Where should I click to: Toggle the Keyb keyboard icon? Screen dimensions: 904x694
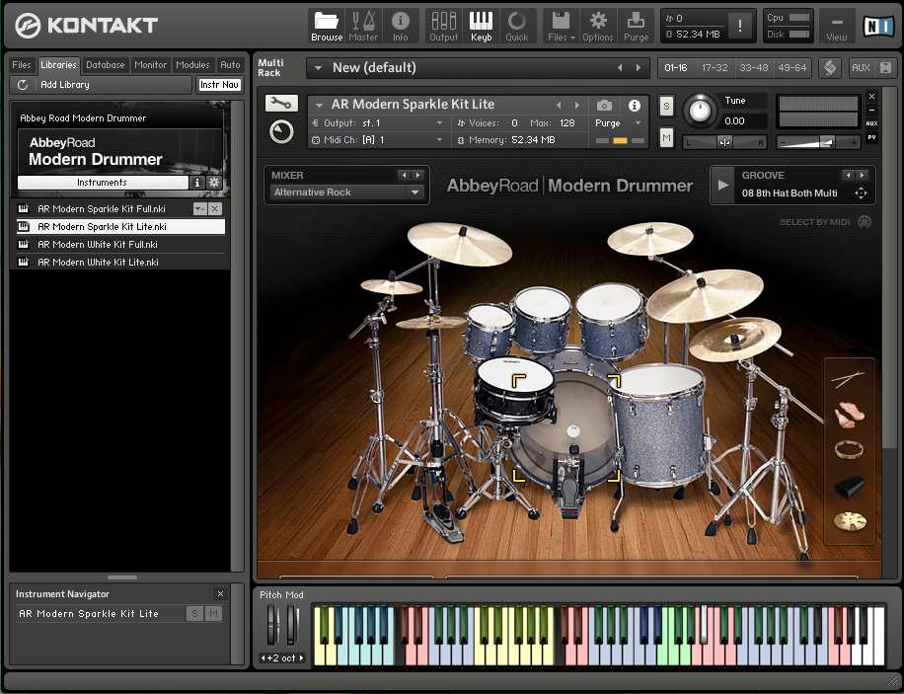pyautogui.click(x=481, y=27)
